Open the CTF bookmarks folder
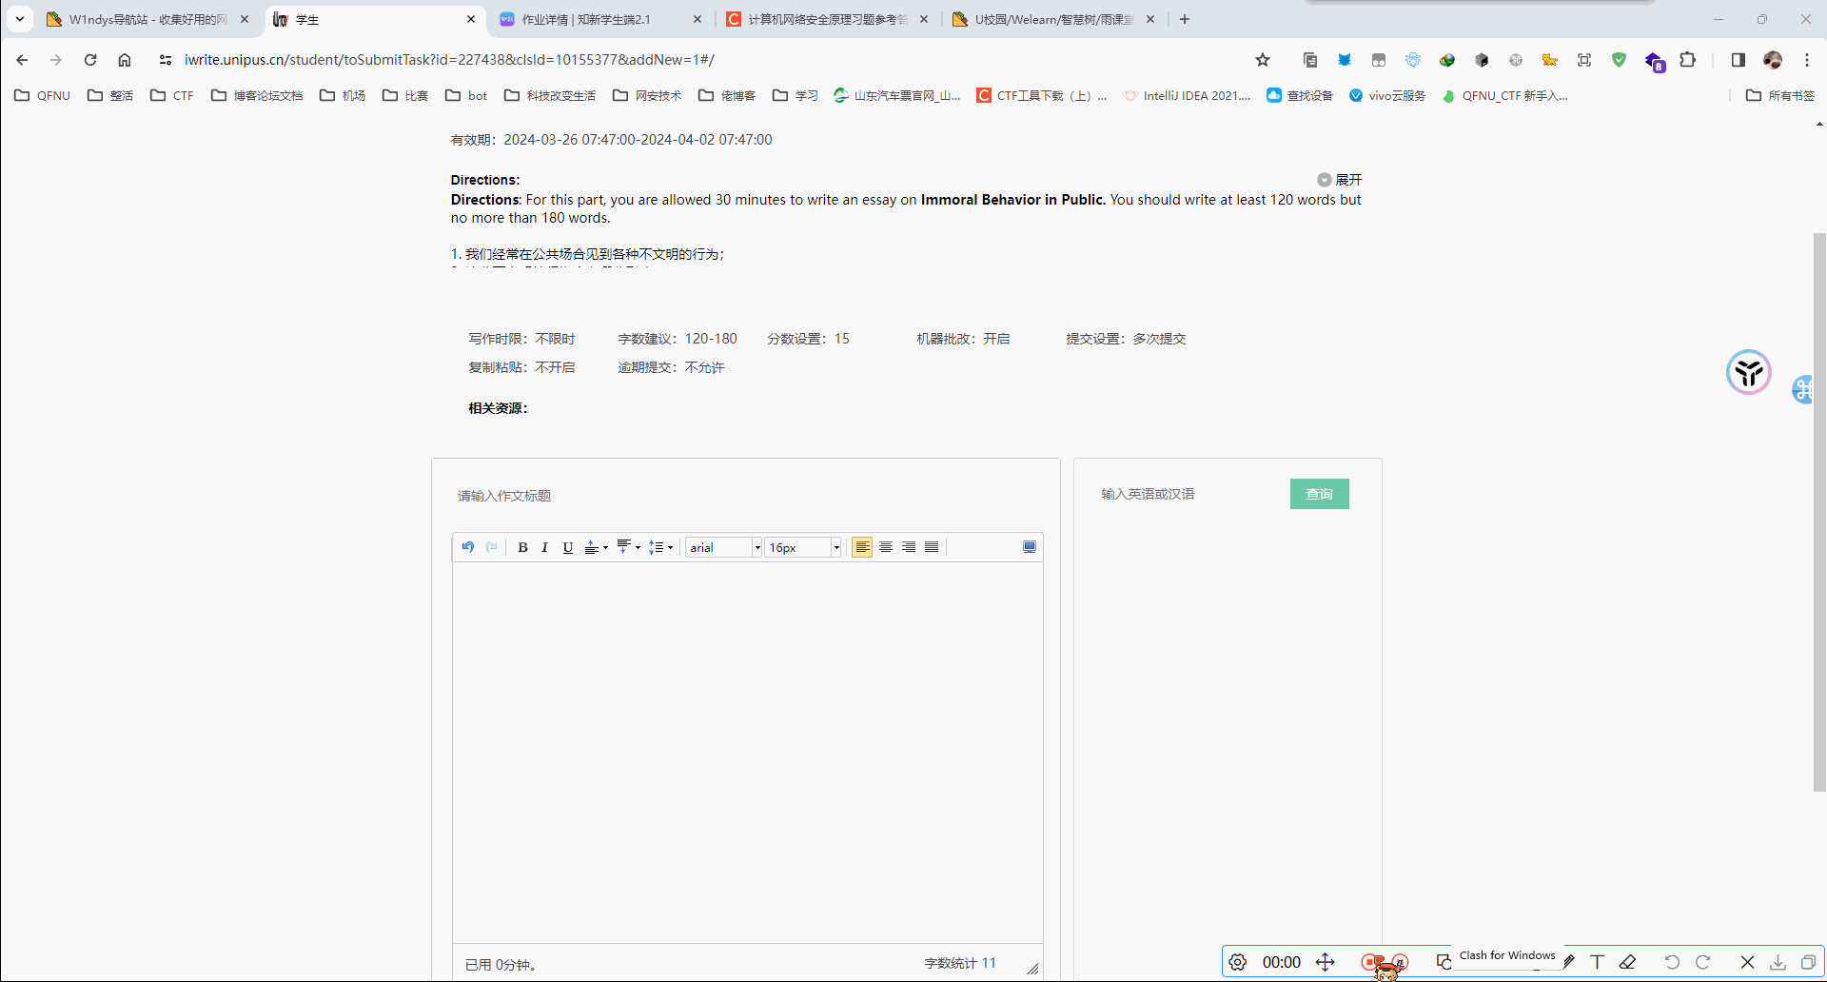This screenshot has height=982, width=1827. point(172,95)
